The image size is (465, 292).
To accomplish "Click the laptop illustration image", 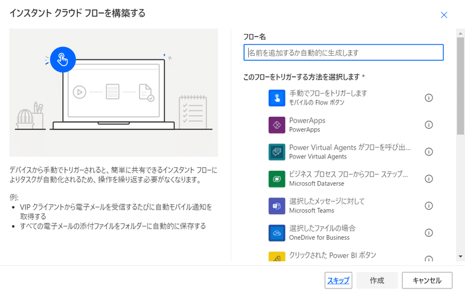I will 113,92.
